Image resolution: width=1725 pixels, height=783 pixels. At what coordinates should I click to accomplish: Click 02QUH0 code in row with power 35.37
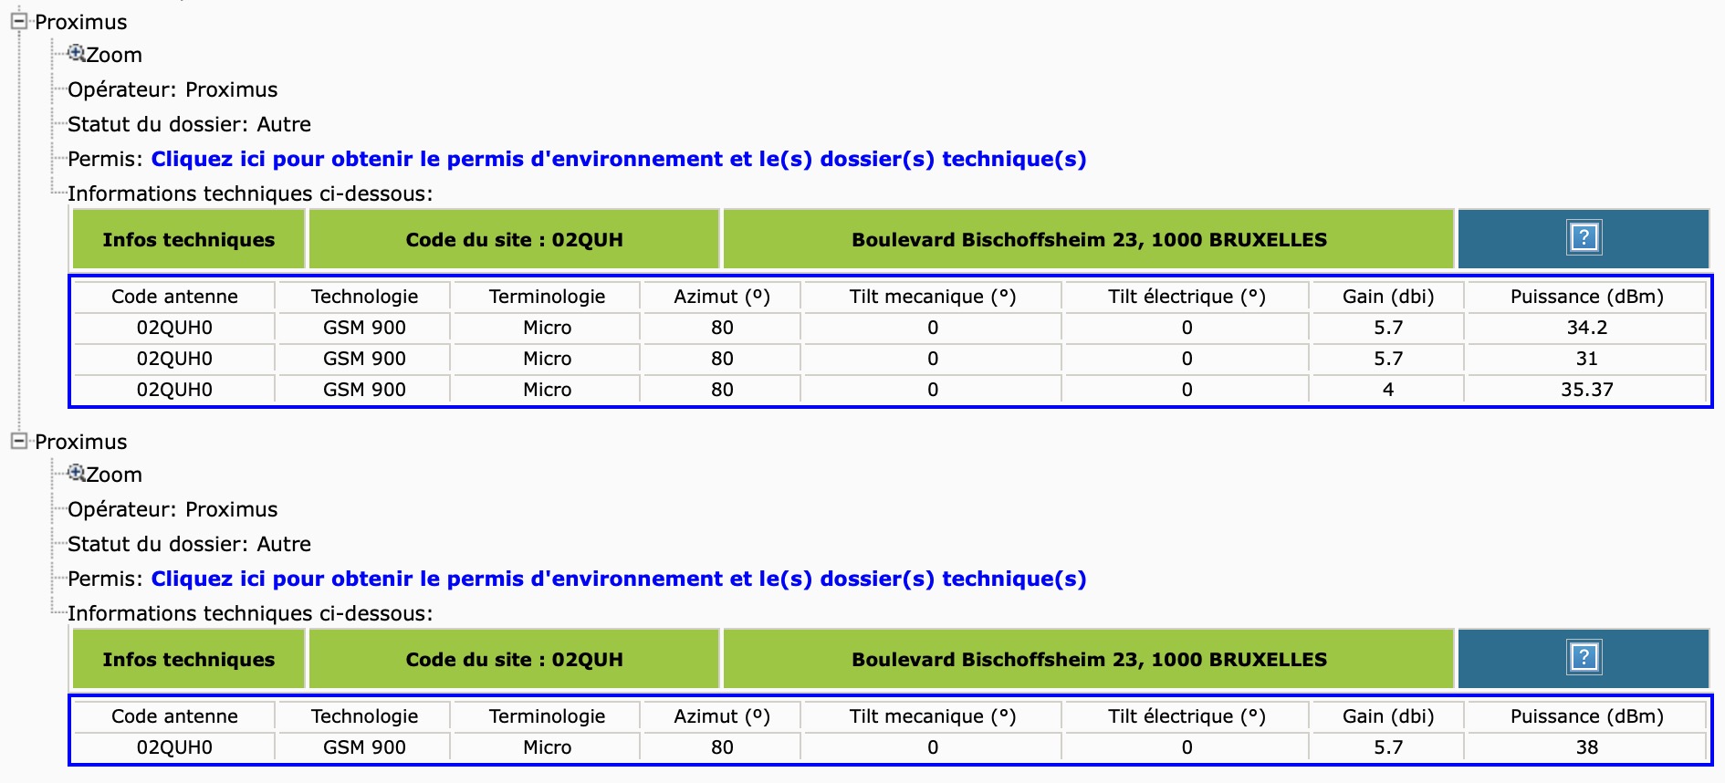[174, 389]
